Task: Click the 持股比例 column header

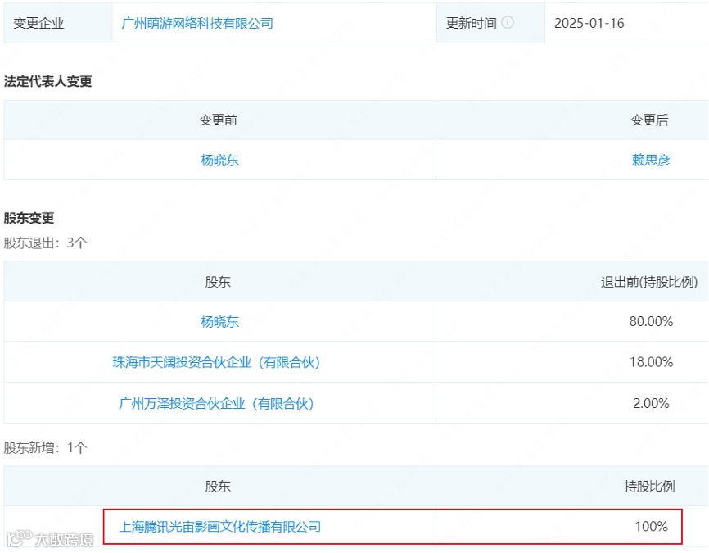Action: (650, 487)
